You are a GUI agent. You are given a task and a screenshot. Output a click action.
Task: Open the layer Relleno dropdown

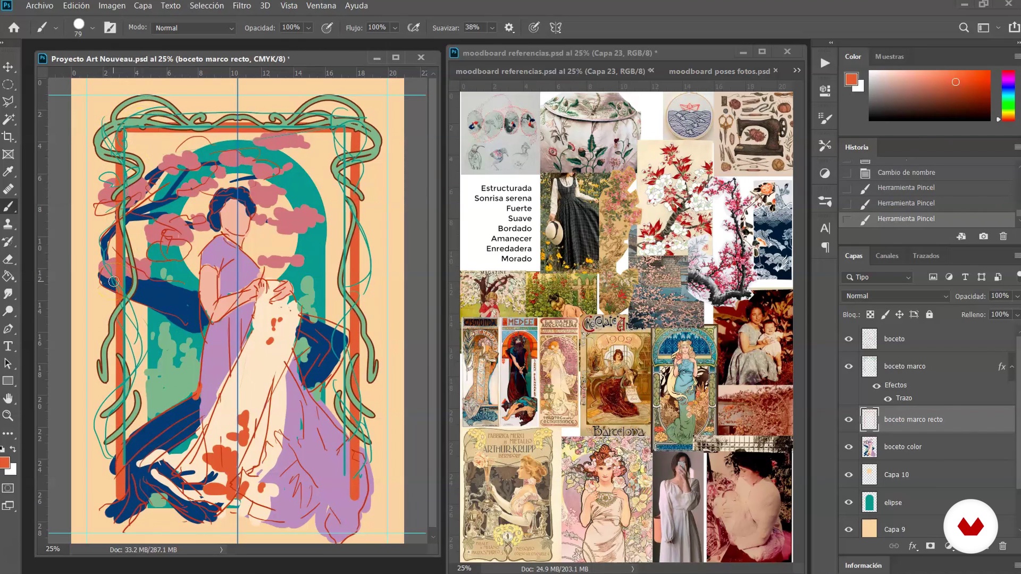click(x=1017, y=315)
